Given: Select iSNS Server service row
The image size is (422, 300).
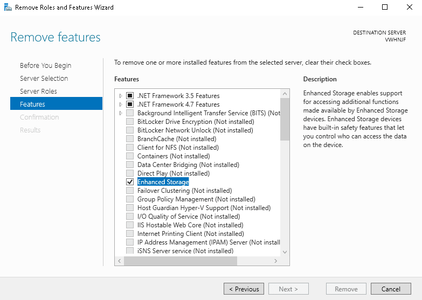Looking at the screenshot, I should pos(185,251).
